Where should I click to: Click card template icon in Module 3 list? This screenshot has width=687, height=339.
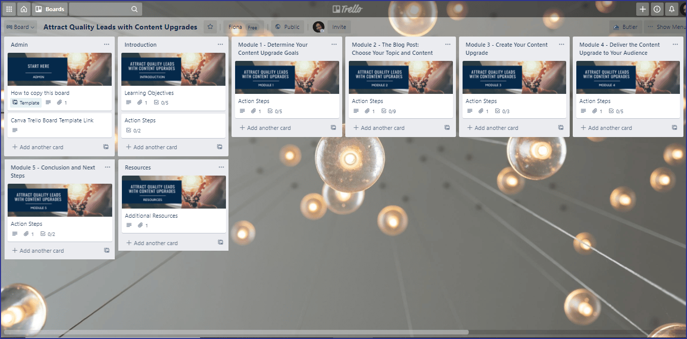pyautogui.click(x=561, y=127)
